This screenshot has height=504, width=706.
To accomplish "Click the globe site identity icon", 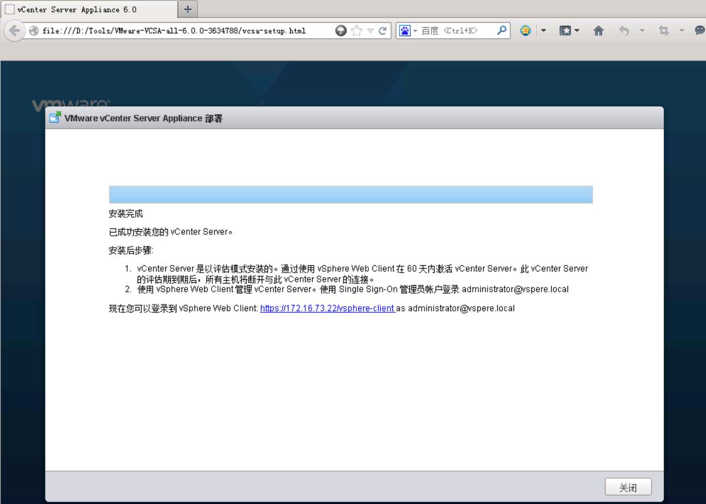I will pos(33,31).
